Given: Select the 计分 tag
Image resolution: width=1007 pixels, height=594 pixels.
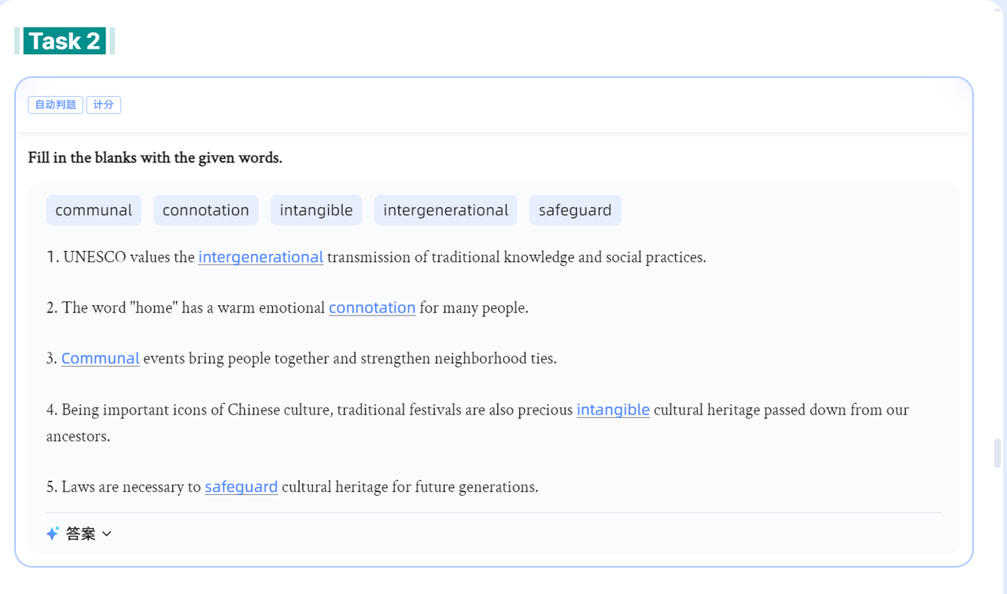Looking at the screenshot, I should (x=103, y=105).
